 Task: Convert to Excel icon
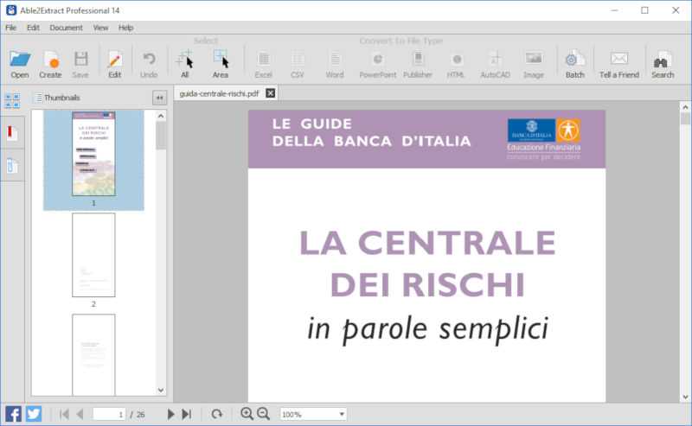264,64
